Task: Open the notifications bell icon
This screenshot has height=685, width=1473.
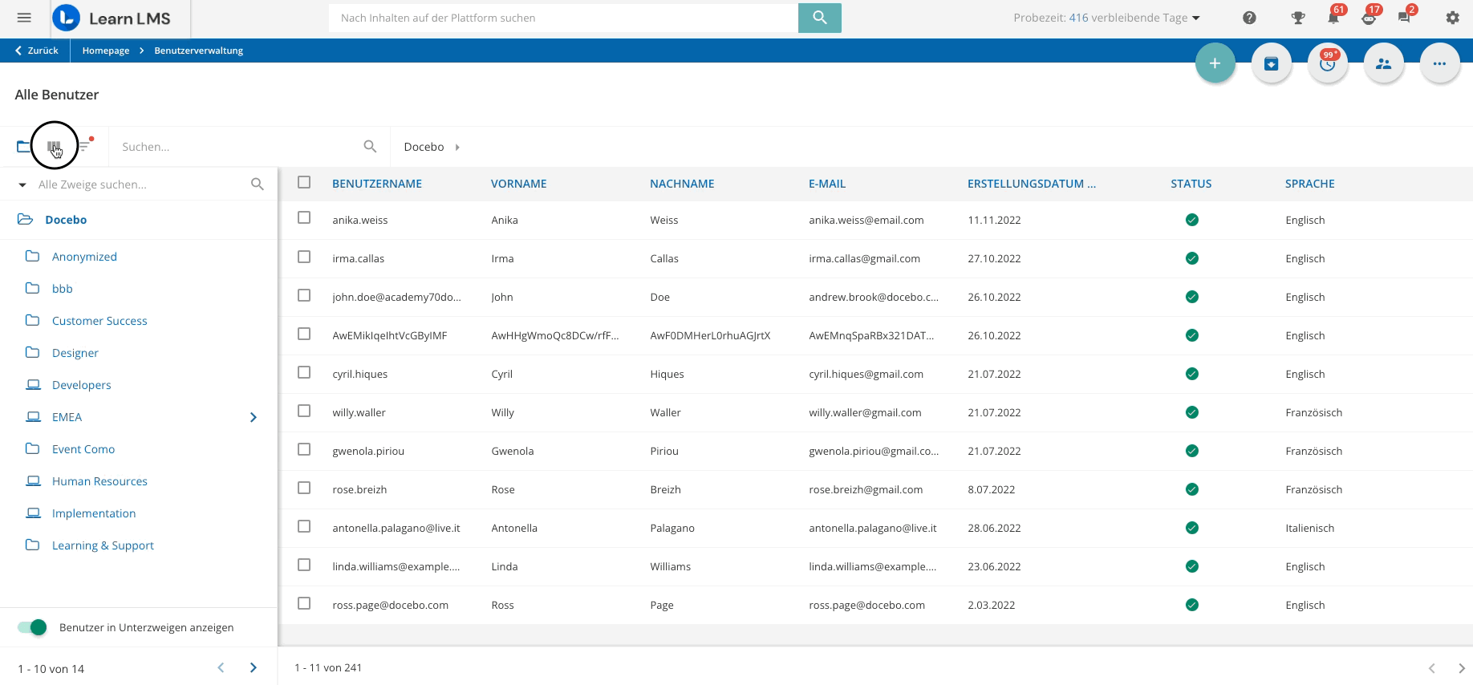Action: (x=1333, y=18)
